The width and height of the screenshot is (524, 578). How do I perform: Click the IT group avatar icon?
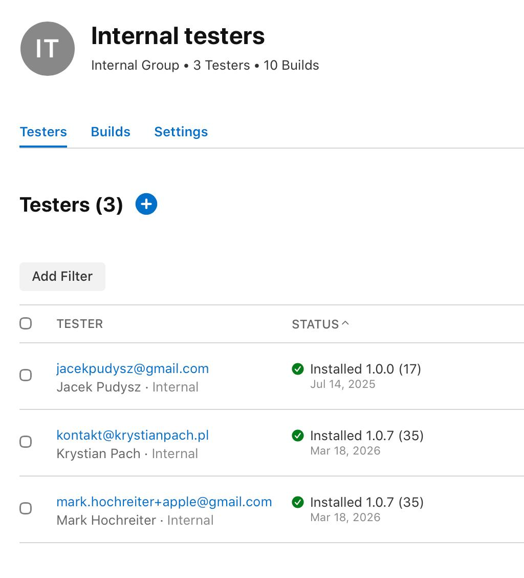(48, 49)
